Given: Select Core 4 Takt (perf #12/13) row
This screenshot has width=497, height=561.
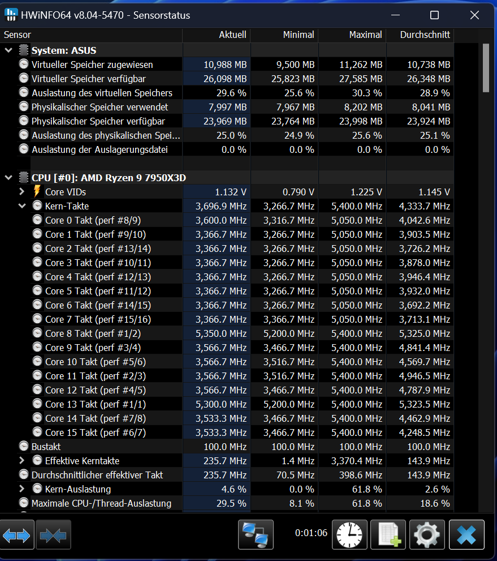Looking at the screenshot, I should click(x=242, y=277).
